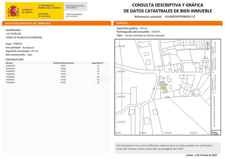
Task: Click the Destino column header
Action: click(x=9, y=63)
